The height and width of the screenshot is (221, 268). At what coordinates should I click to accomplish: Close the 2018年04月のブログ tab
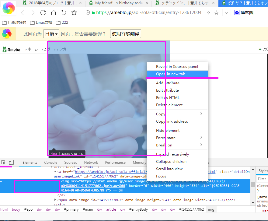click(80, 3)
